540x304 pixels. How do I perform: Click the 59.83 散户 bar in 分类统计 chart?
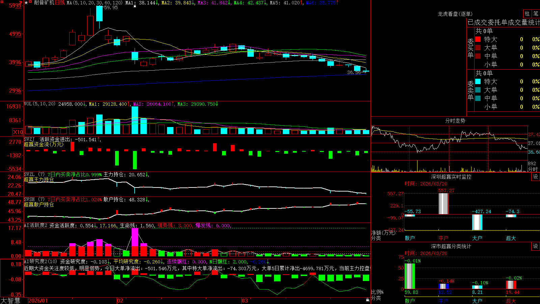click(410, 276)
